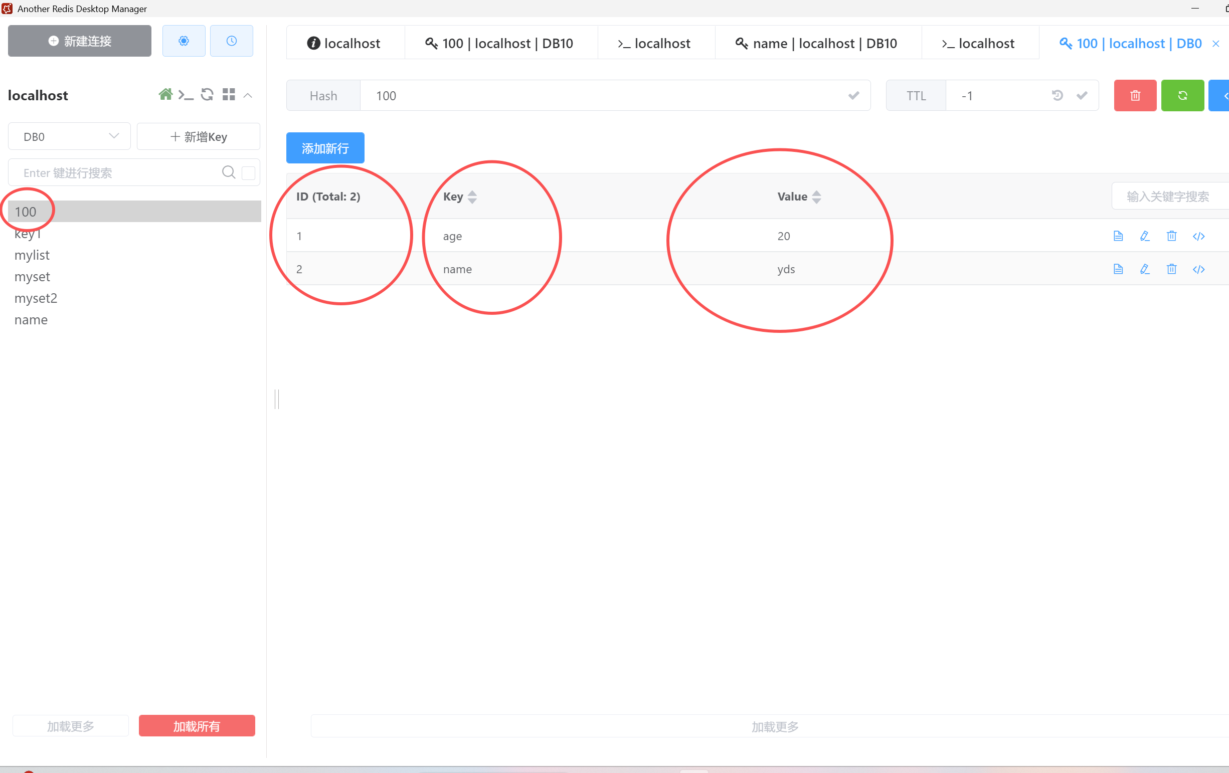View the age row full text document icon
Screen dimensions: 1229x773
point(1118,236)
